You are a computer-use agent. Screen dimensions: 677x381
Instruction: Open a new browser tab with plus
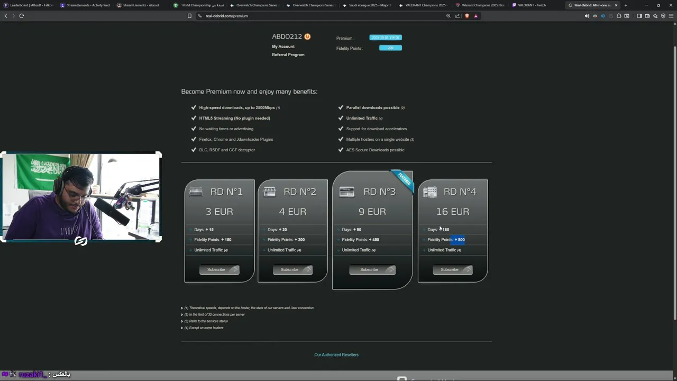pos(626,5)
